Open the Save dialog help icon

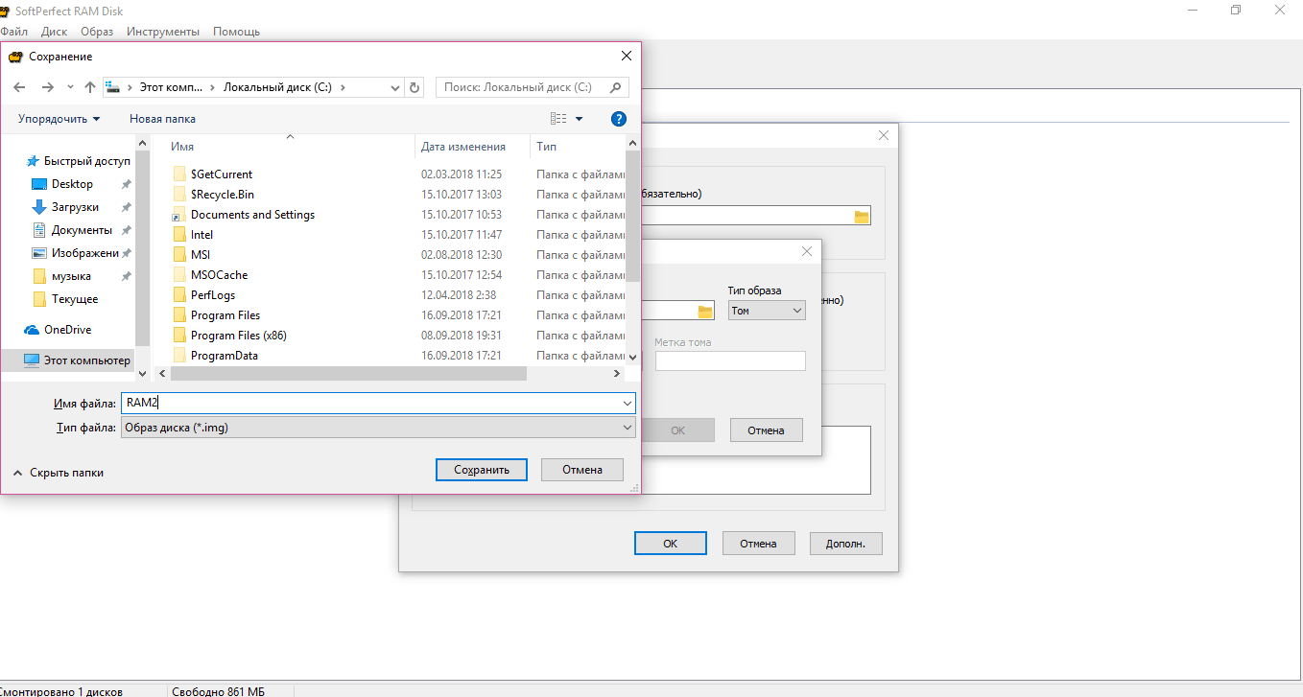coord(619,119)
